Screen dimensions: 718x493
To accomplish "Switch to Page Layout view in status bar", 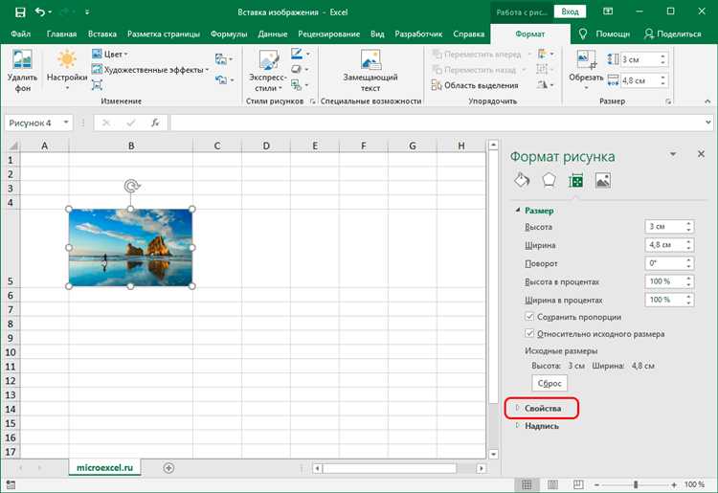I will pyautogui.click(x=552, y=484).
